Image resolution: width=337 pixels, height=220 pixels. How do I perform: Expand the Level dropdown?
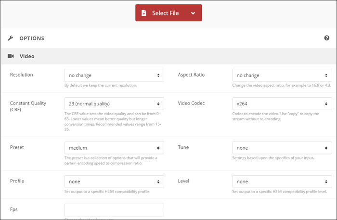[282, 181]
